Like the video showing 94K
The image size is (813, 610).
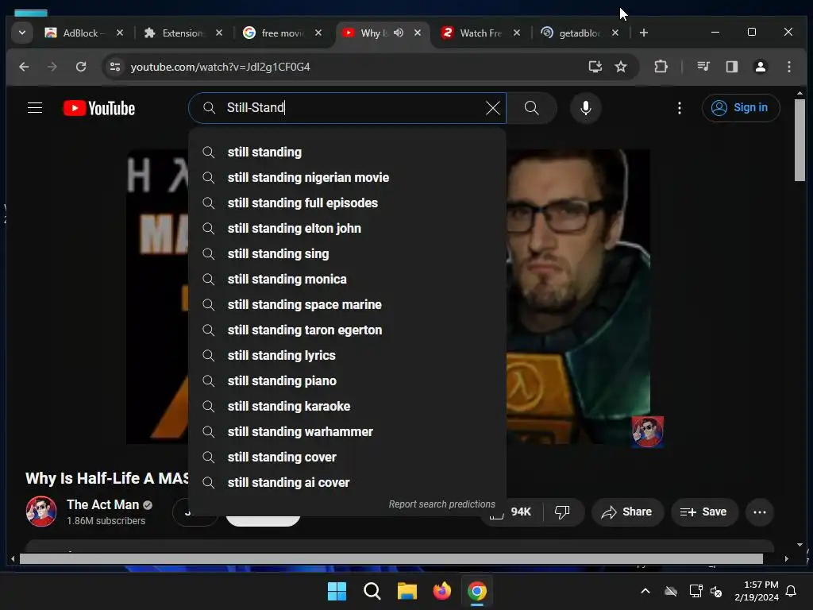512,512
